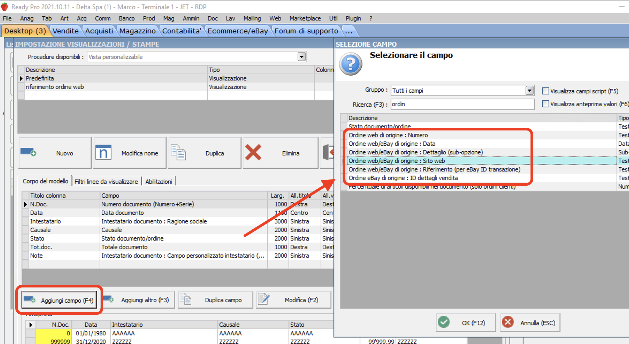Switch to the Contabilita' tab
Screen dimensions: 629x344
[182, 31]
